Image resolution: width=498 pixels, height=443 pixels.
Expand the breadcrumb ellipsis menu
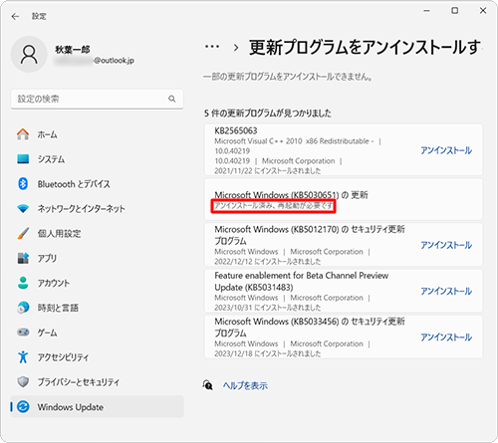[x=212, y=47]
